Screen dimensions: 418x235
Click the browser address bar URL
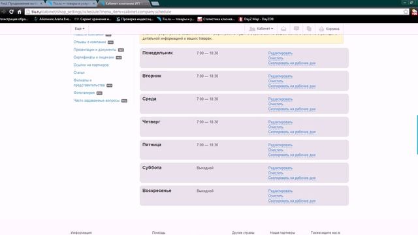(x=101, y=12)
